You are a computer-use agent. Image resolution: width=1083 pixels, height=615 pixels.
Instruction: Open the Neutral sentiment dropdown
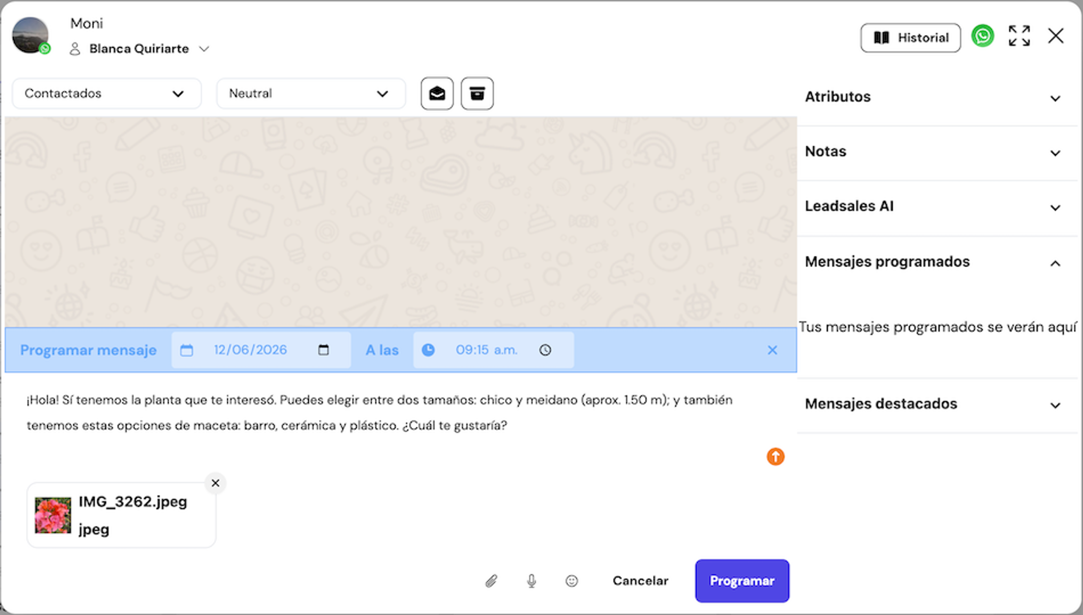click(311, 93)
